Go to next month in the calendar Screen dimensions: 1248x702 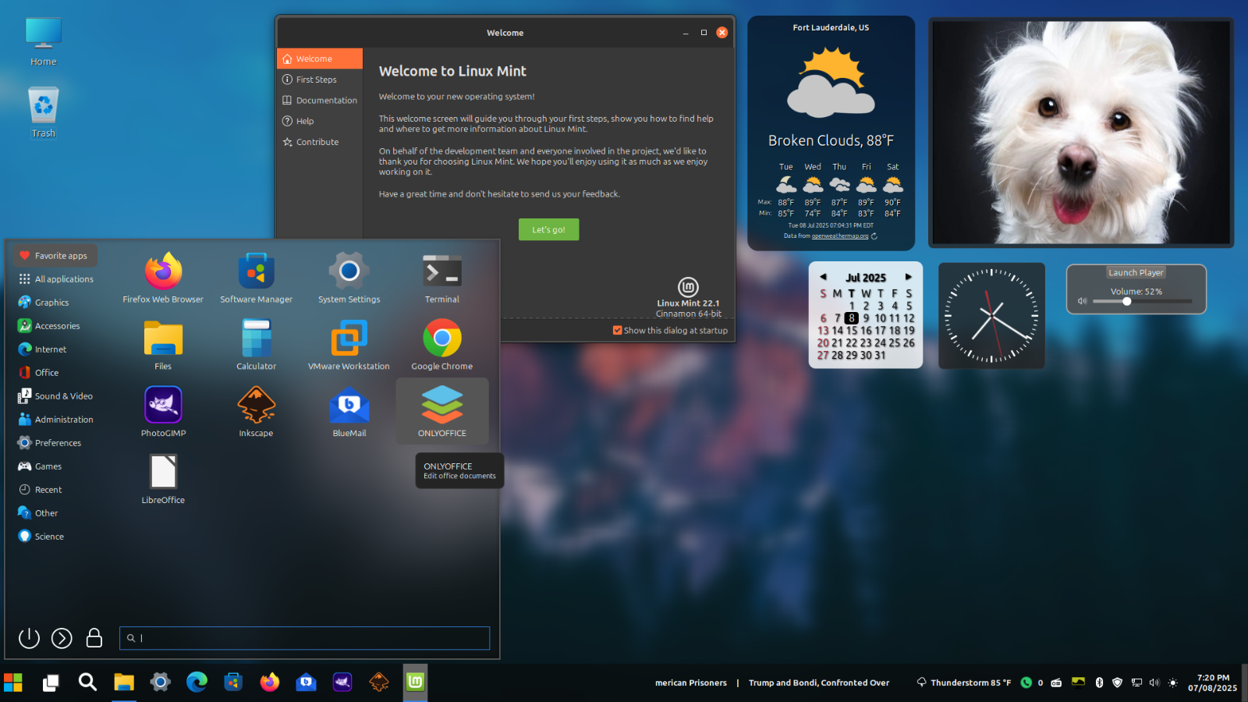(x=908, y=277)
